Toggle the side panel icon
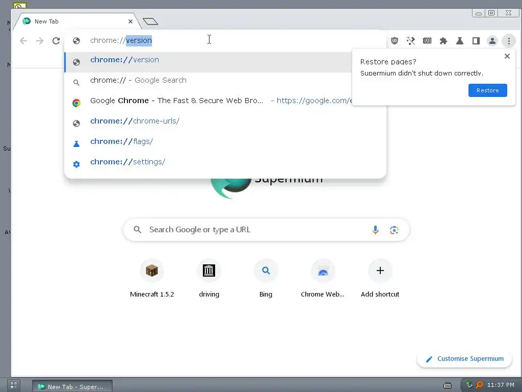 coord(476,41)
